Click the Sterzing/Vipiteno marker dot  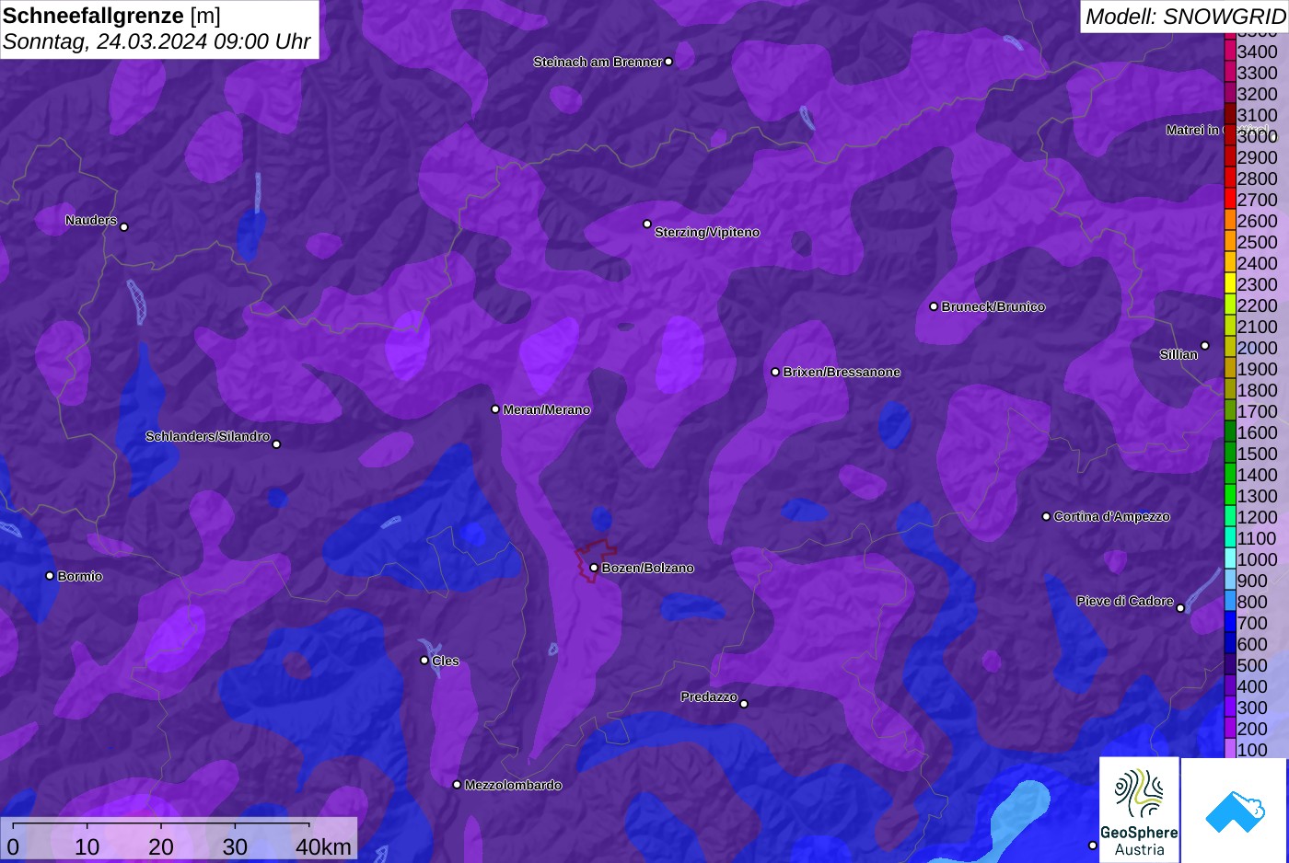point(647,224)
